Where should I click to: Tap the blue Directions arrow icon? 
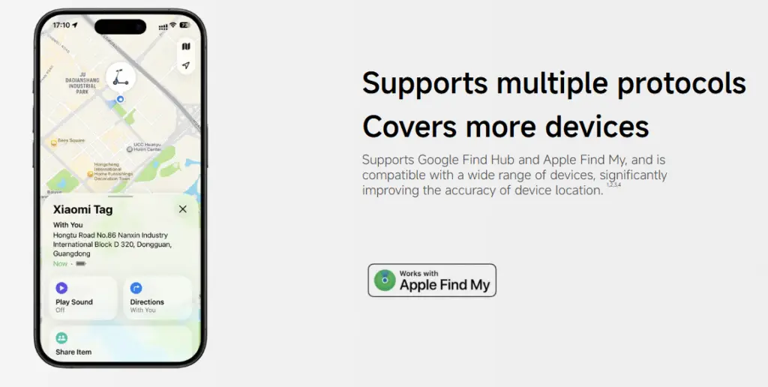click(136, 288)
